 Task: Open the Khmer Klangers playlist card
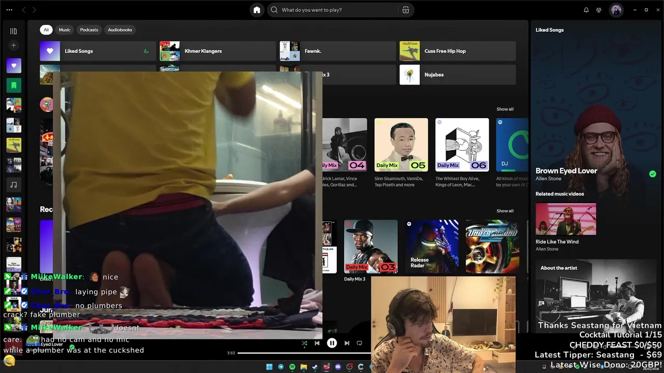(218, 51)
